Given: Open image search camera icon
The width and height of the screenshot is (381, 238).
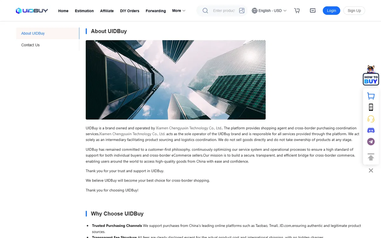Looking at the screenshot, I should pos(242,10).
